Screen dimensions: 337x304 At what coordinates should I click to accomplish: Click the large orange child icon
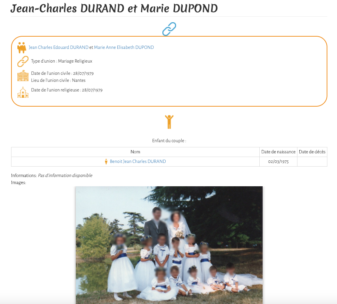coord(169,122)
